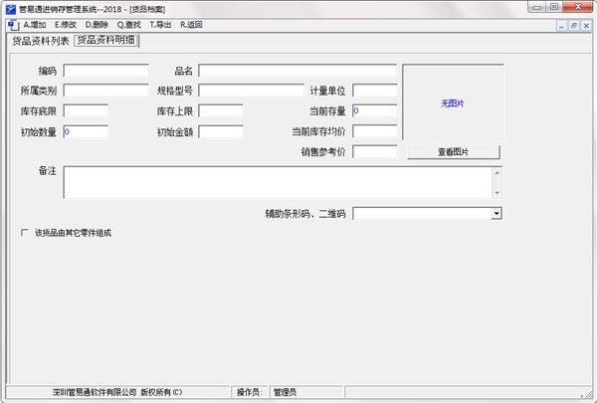Click the 规格型号 input box
This screenshot has height=403, width=597.
point(251,91)
